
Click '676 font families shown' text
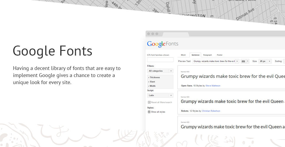point(158,55)
